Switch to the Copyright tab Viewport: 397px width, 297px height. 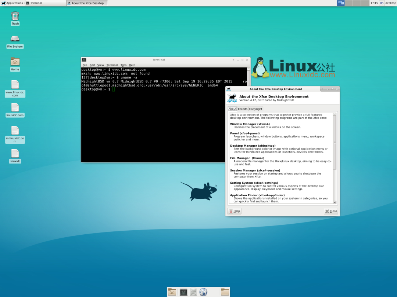[255, 109]
